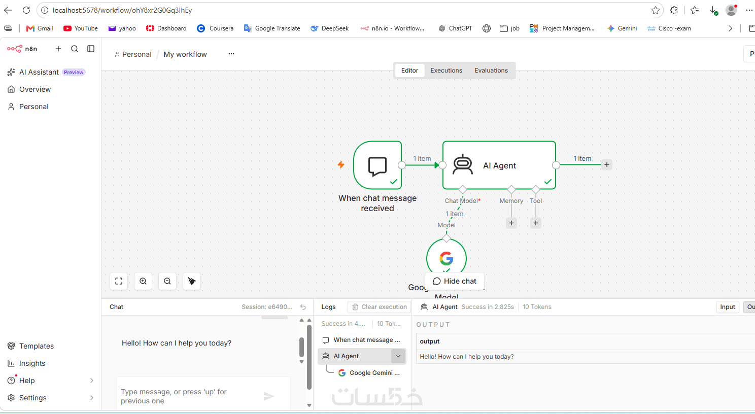The height and width of the screenshot is (414, 755).
Task: Open the browser three-dot settings menu
Action: click(749, 10)
